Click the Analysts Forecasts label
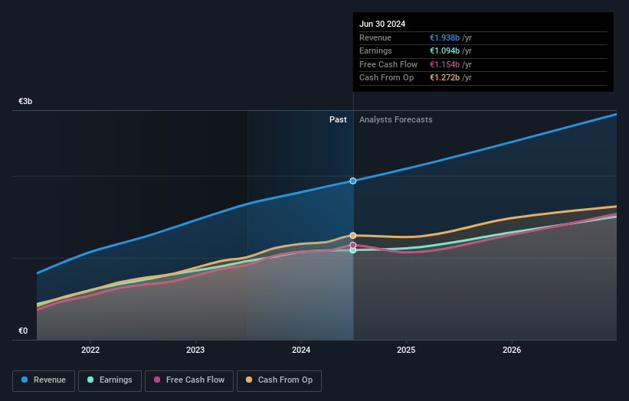The height and width of the screenshot is (401, 629). (x=396, y=119)
